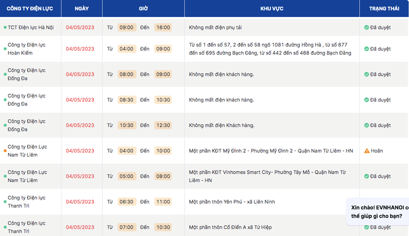Click the orange status dot beside Nam Từ Liêm
The height and width of the screenshot is (236, 409).
[x=5, y=151]
